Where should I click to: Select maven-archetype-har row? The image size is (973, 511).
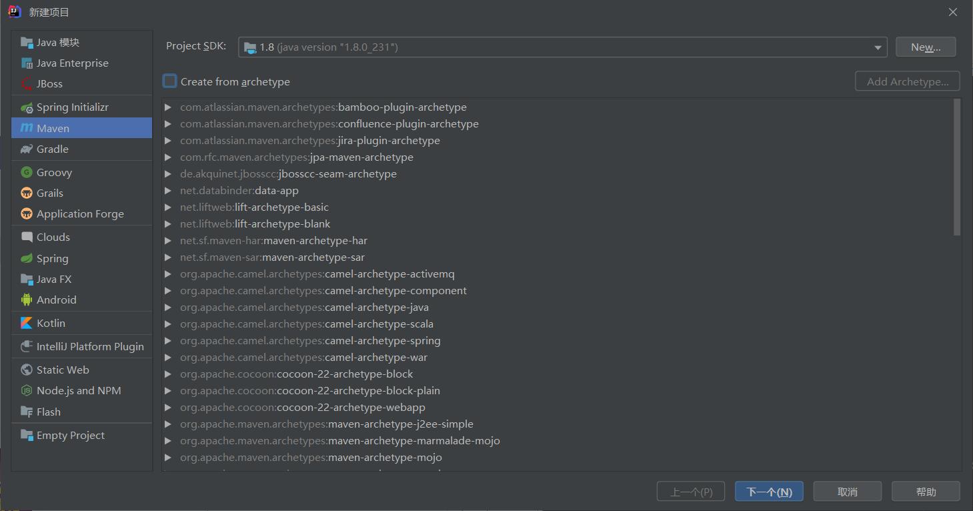(557, 241)
